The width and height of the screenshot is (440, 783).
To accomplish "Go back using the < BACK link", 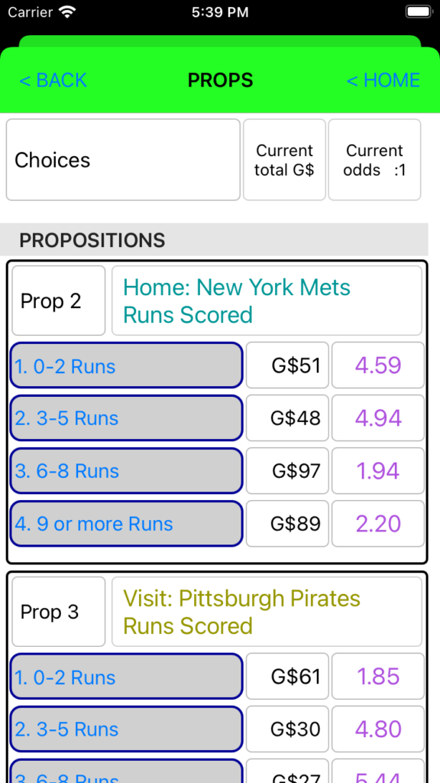I will click(x=53, y=80).
